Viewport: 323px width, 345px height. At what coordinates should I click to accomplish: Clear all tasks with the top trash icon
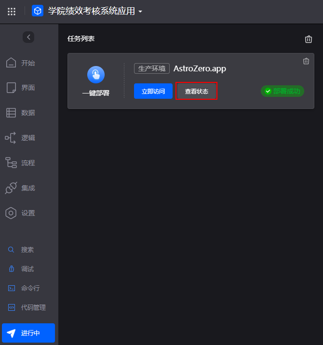coord(308,39)
